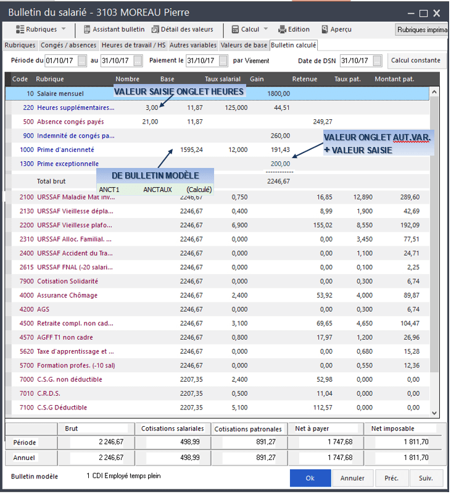Viewport: 451px width, 494px height.
Task: Edit the Paiement le date field
Action: [x=202, y=61]
